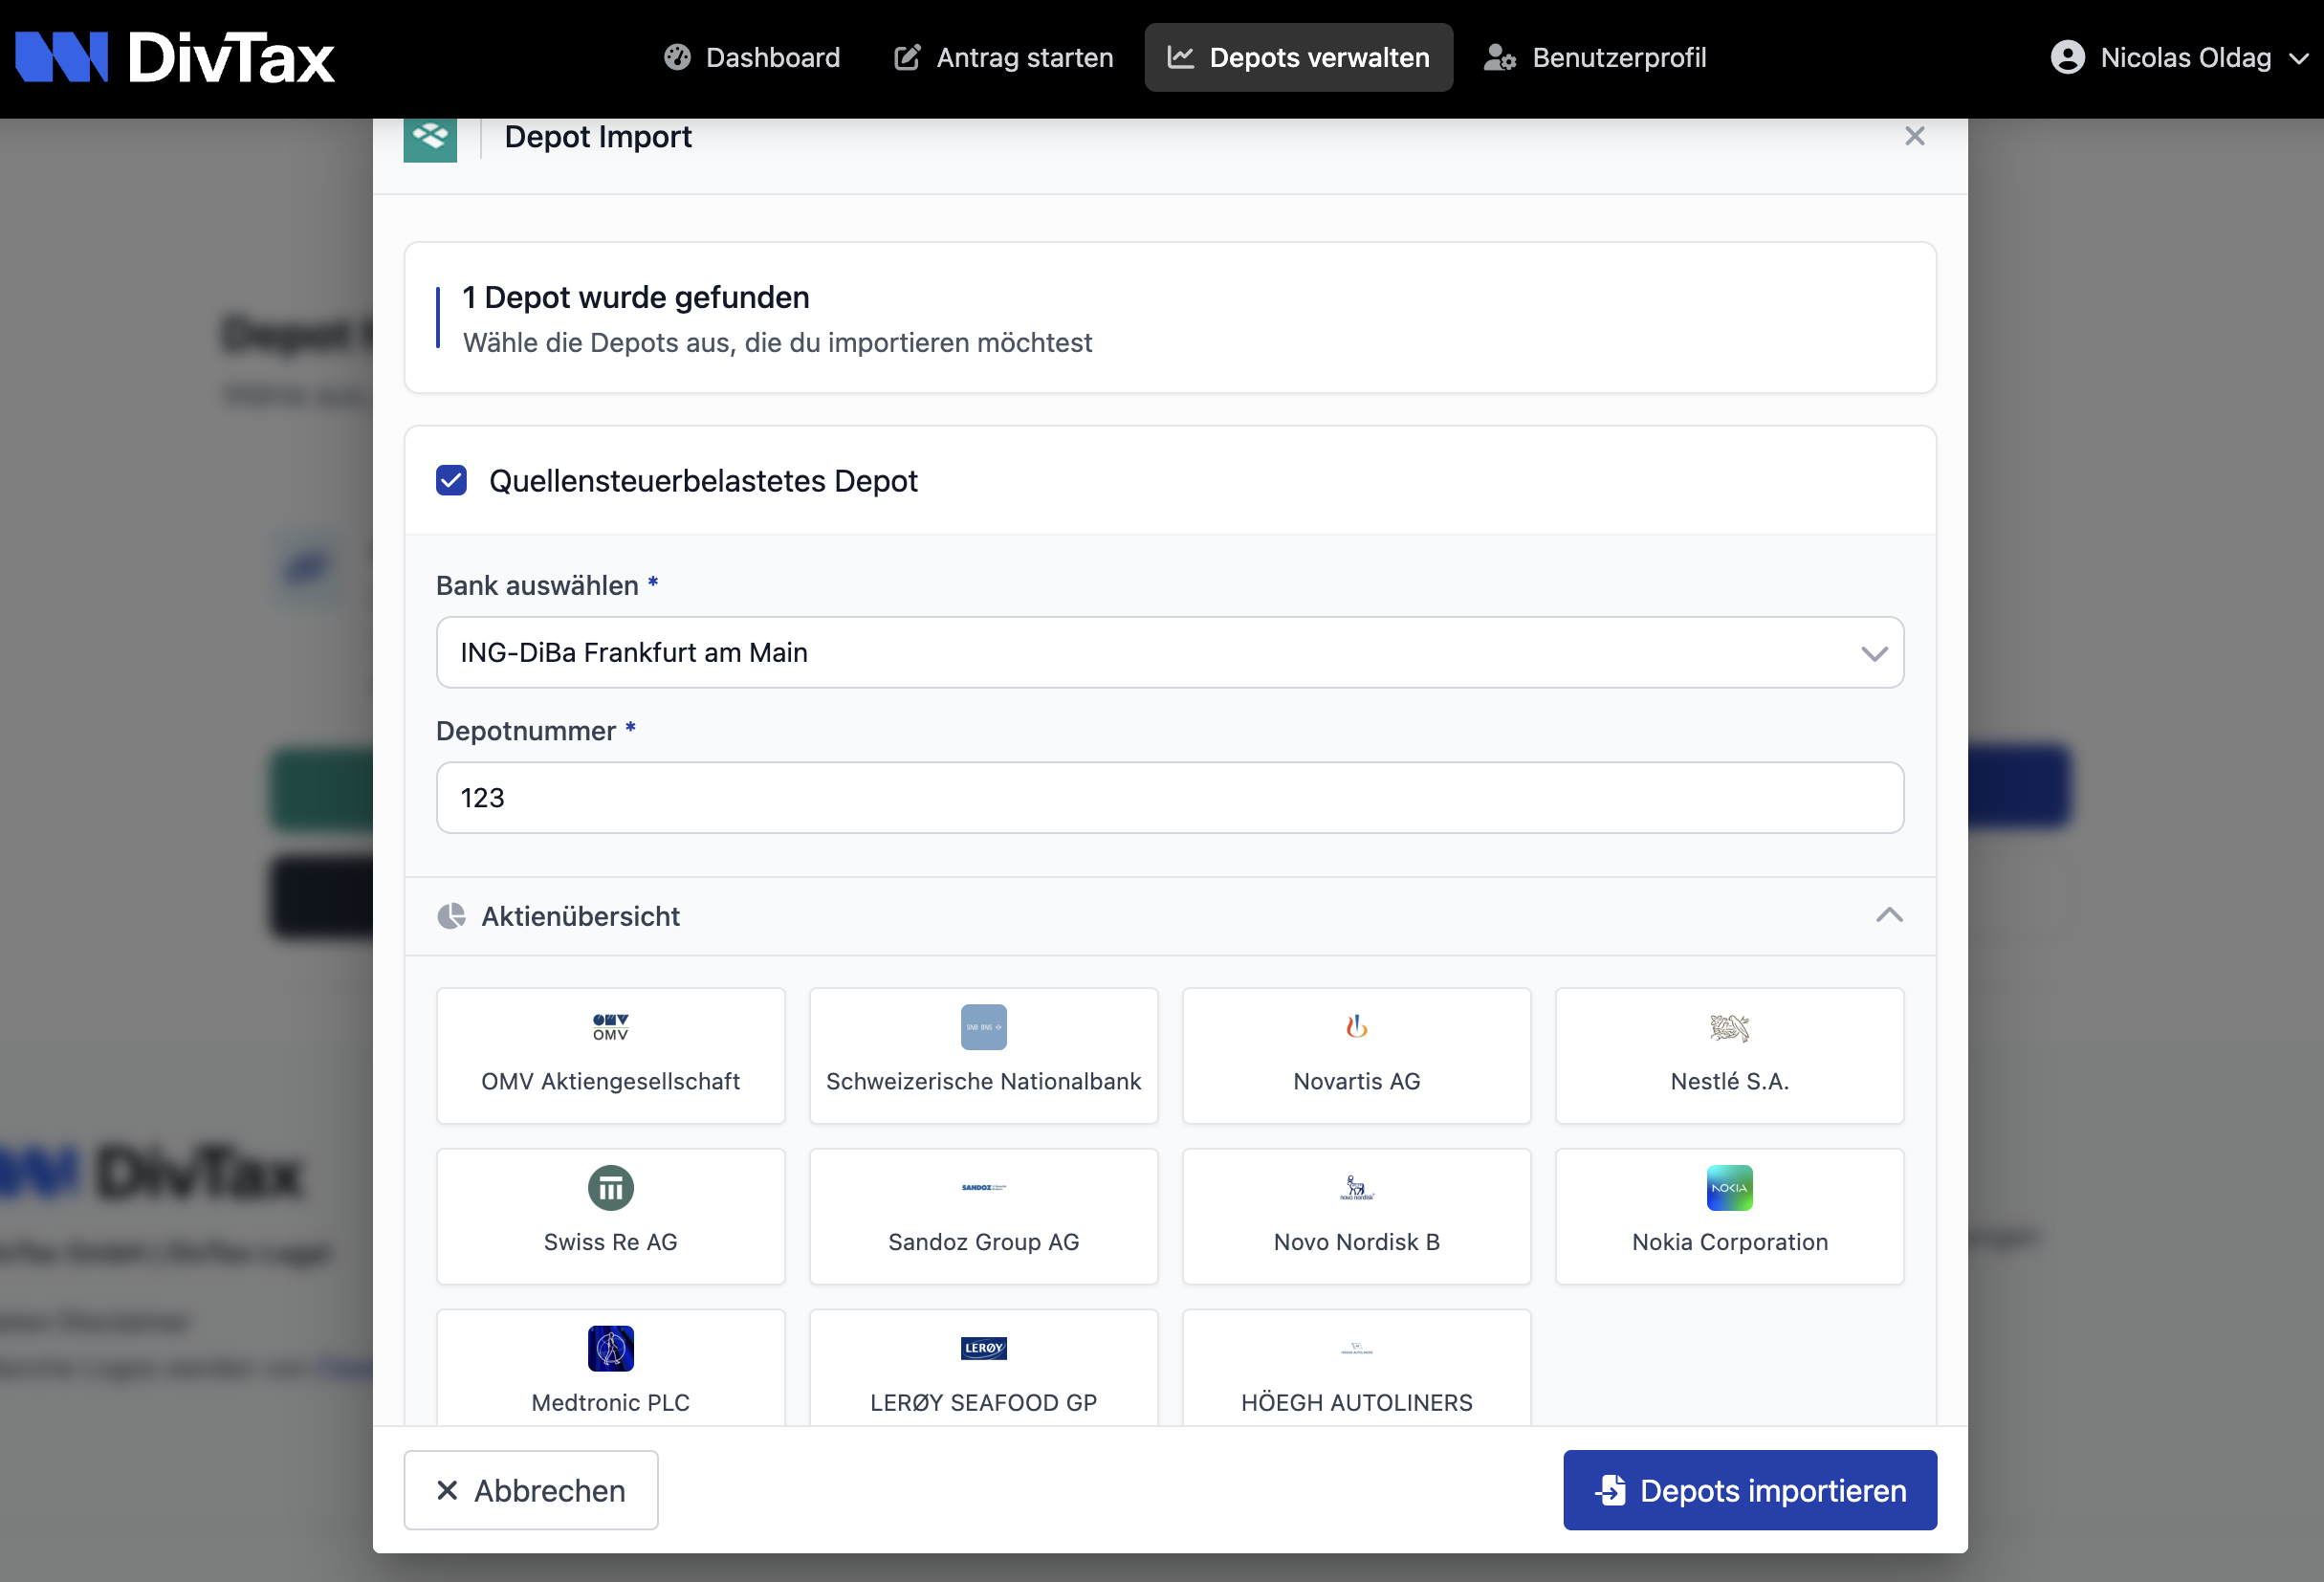
Task: Click the X icon inside Abbrechen
Action: coord(447,1491)
